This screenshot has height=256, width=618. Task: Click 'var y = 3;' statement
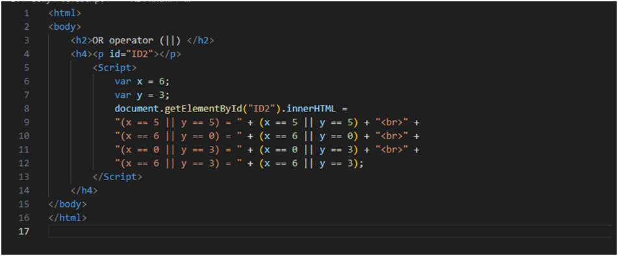[142, 95]
